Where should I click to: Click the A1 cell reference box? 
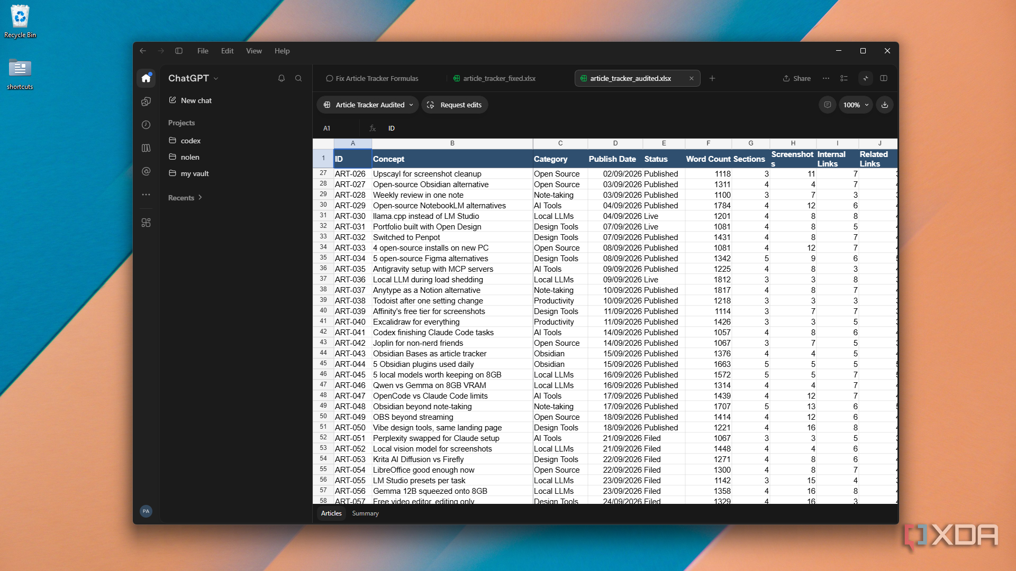pos(338,128)
